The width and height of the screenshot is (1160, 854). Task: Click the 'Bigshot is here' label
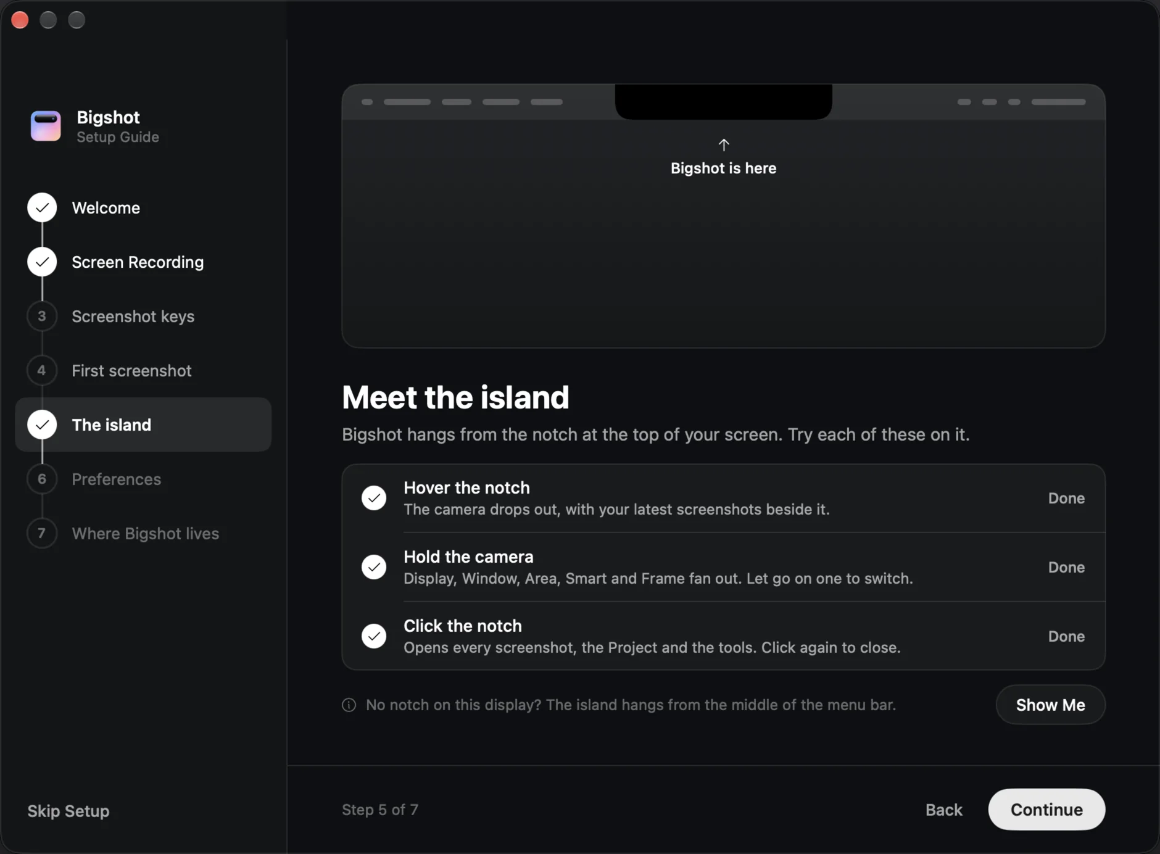(x=723, y=168)
